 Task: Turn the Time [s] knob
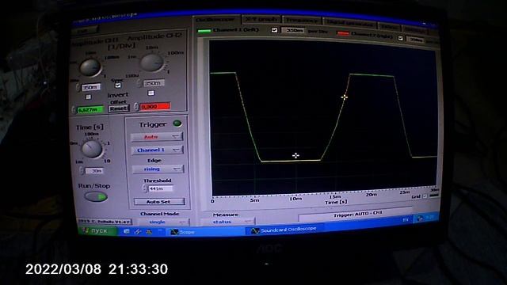(92, 149)
